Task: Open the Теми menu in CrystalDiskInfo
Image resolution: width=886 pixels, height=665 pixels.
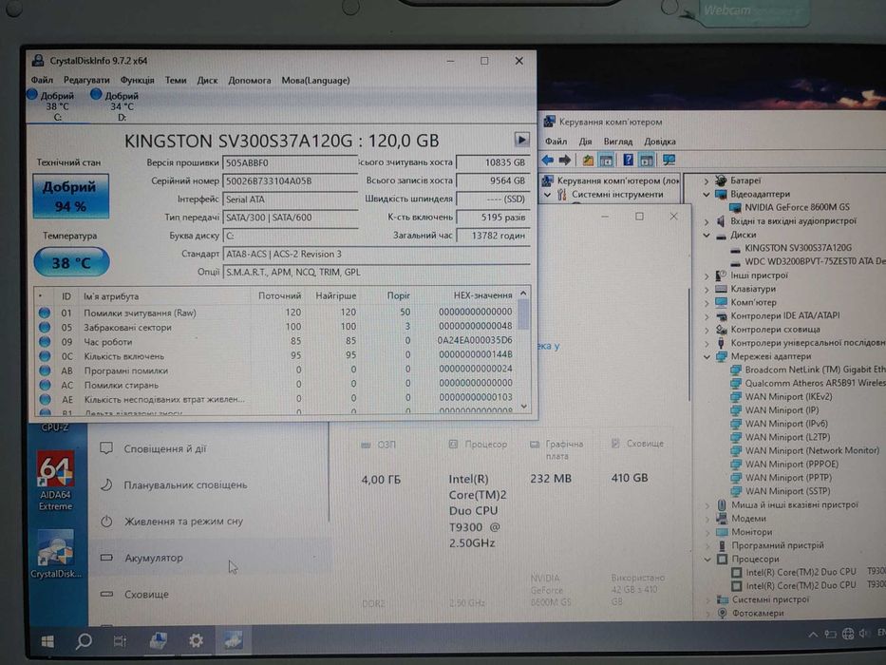Action: tap(176, 81)
